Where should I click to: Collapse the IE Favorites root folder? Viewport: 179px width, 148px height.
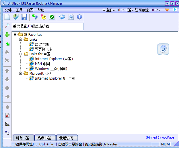pyautogui.click(x=15, y=34)
